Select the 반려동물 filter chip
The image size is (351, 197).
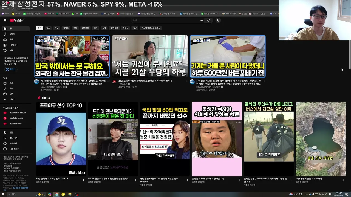(x=114, y=28)
